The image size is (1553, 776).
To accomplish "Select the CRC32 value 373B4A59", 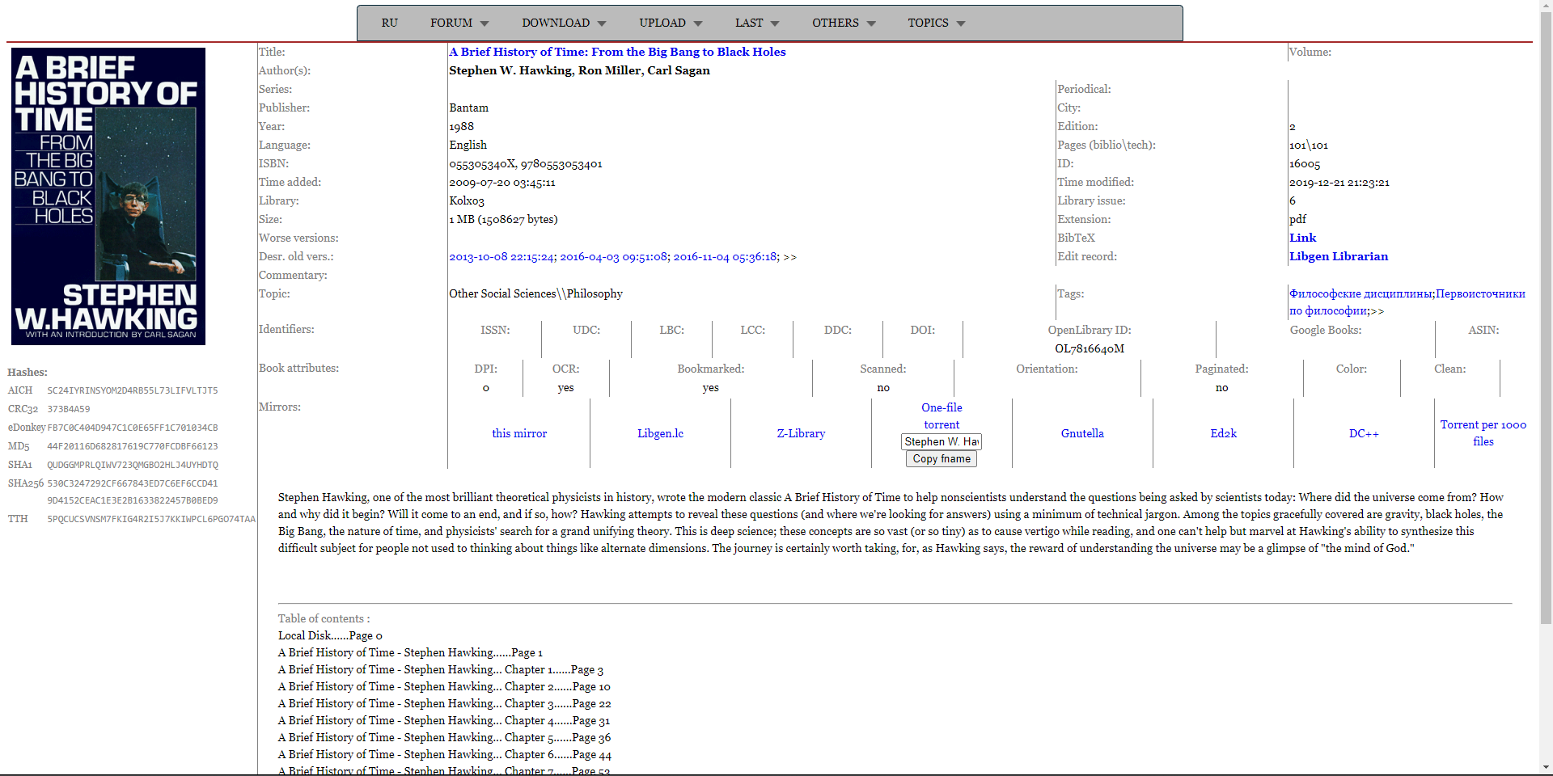I will click(69, 409).
